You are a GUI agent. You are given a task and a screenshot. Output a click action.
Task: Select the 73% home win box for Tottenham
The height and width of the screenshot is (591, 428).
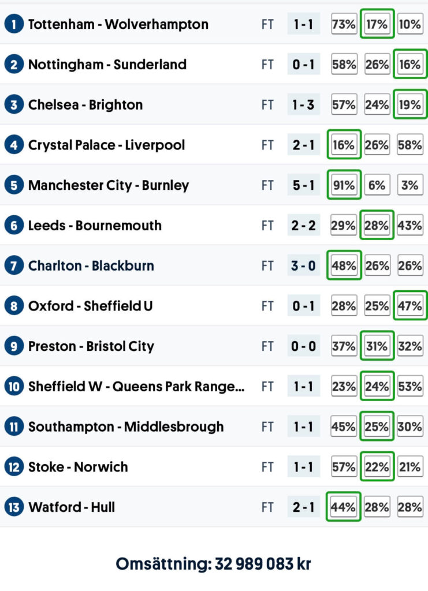point(344,24)
